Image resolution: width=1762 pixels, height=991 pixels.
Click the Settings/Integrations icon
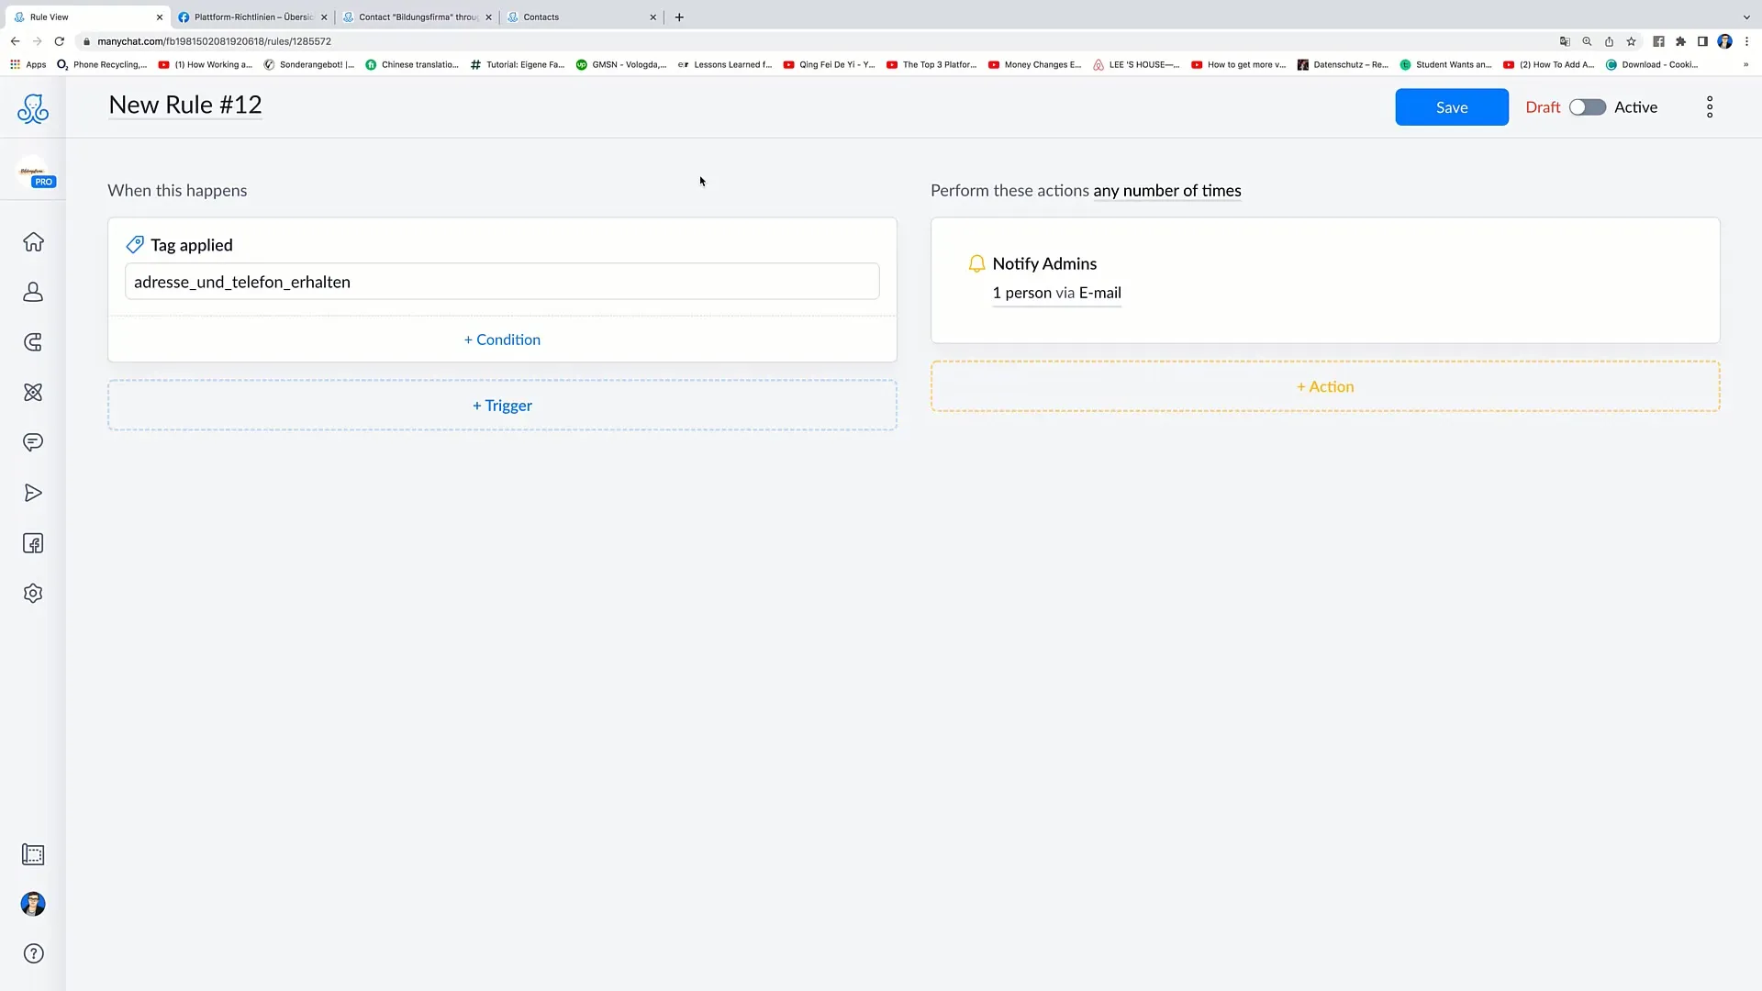click(x=33, y=593)
